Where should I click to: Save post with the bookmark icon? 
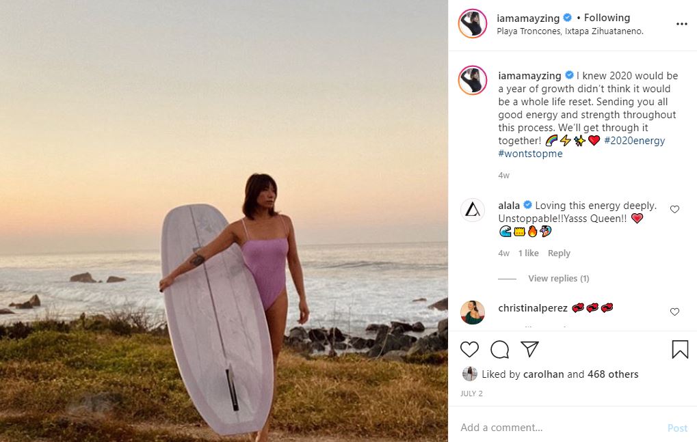(679, 350)
